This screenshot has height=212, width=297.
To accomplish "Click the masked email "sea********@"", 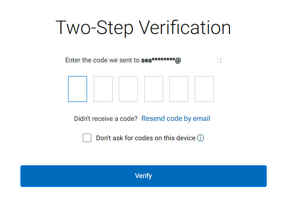I will point(161,60).
